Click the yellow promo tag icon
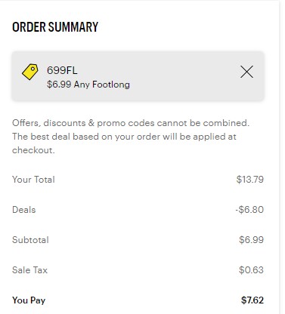Image resolution: width=285 pixels, height=314 pixels. pyautogui.click(x=30, y=72)
